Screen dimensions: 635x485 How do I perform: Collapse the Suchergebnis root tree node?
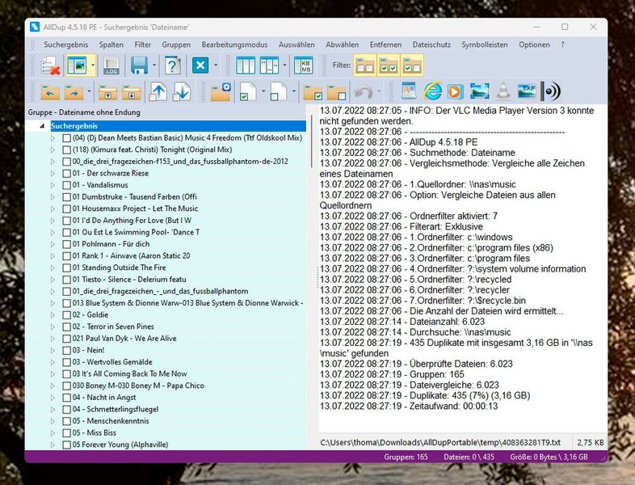pyautogui.click(x=42, y=126)
